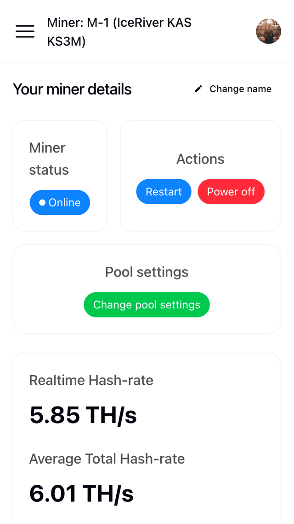
Task: Tap the Online status badge
Action: point(60,202)
